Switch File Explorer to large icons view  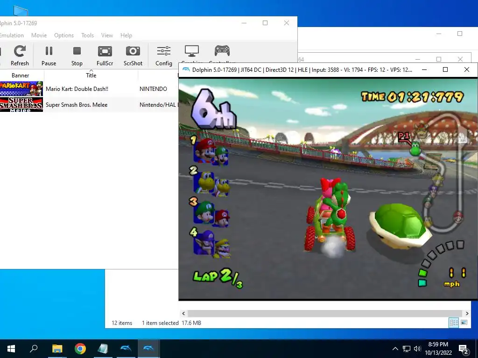[464, 323]
